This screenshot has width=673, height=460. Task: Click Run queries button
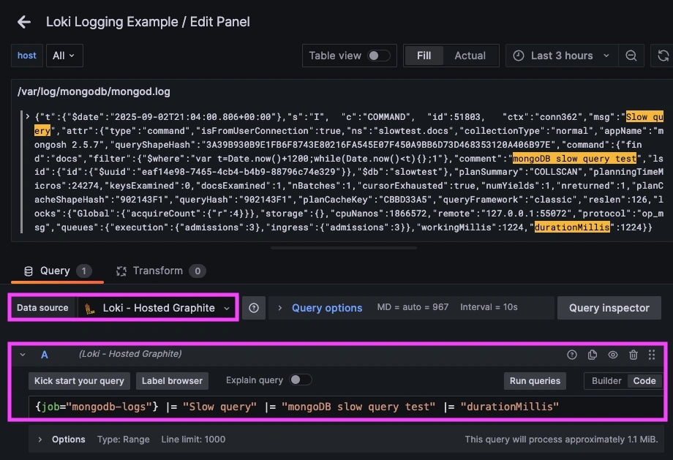(535, 381)
